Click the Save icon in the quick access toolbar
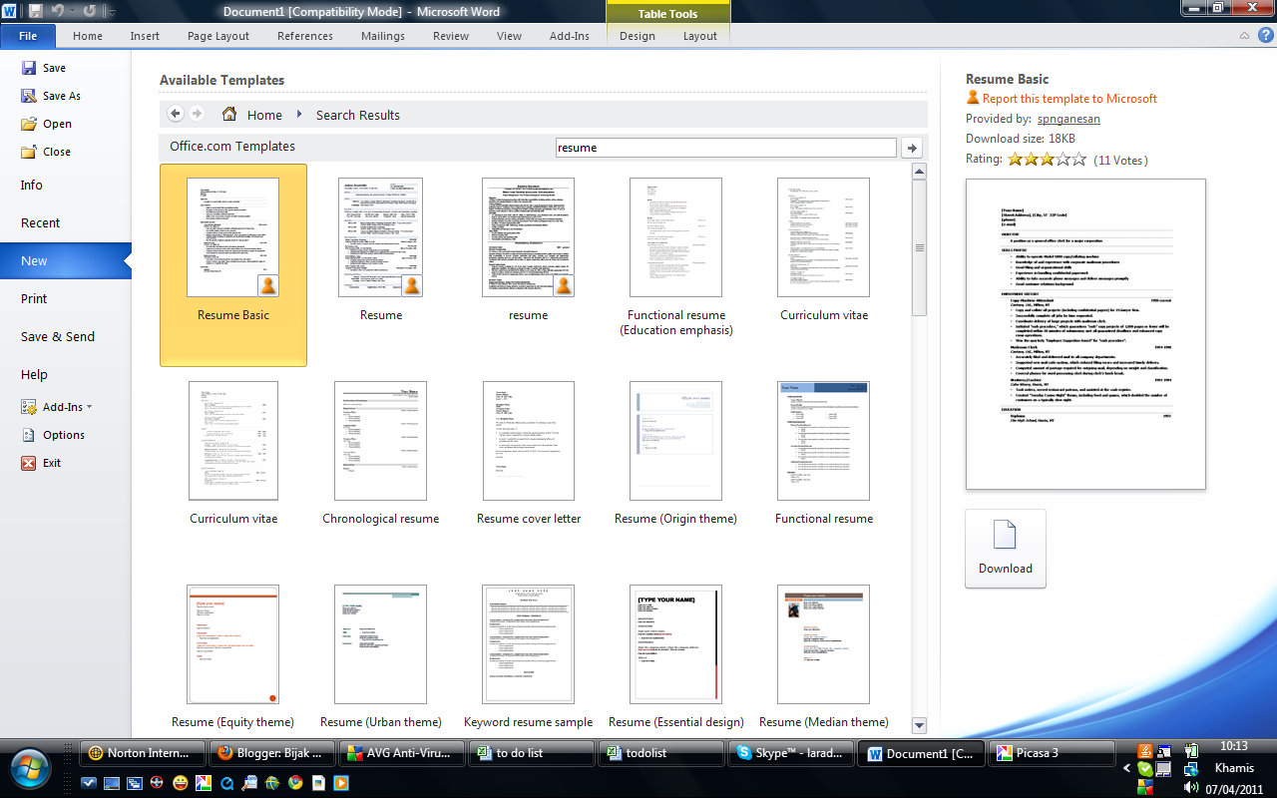 36,11
